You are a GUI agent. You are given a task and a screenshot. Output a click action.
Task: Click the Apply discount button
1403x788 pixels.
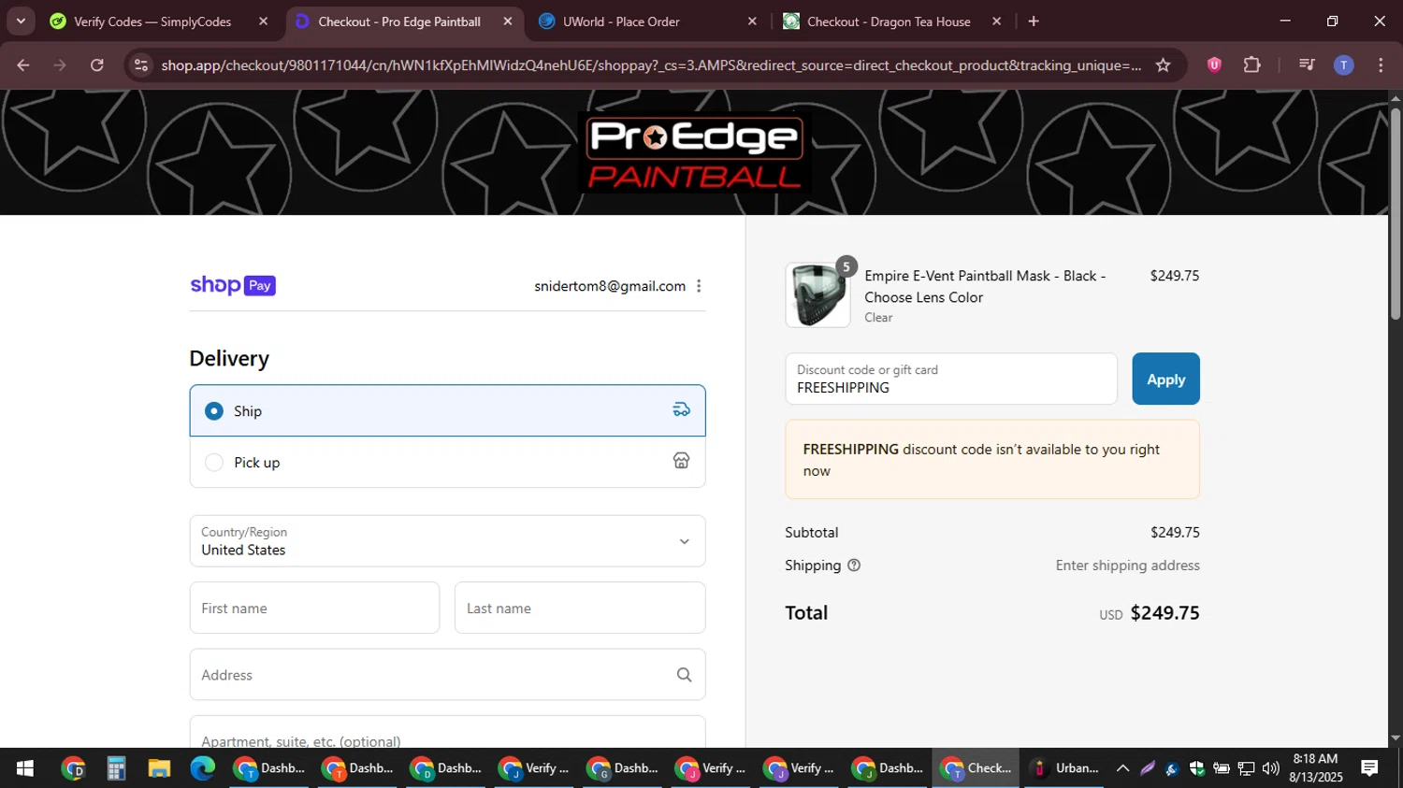click(1165, 379)
